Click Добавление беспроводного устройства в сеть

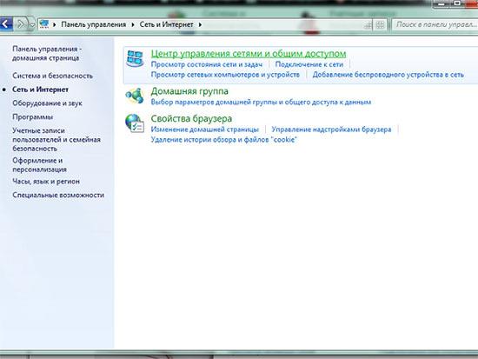pyautogui.click(x=388, y=75)
